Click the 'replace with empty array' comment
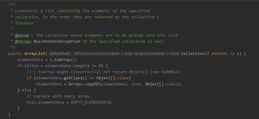Screen dimensions: 259x119 [x=59, y=96]
